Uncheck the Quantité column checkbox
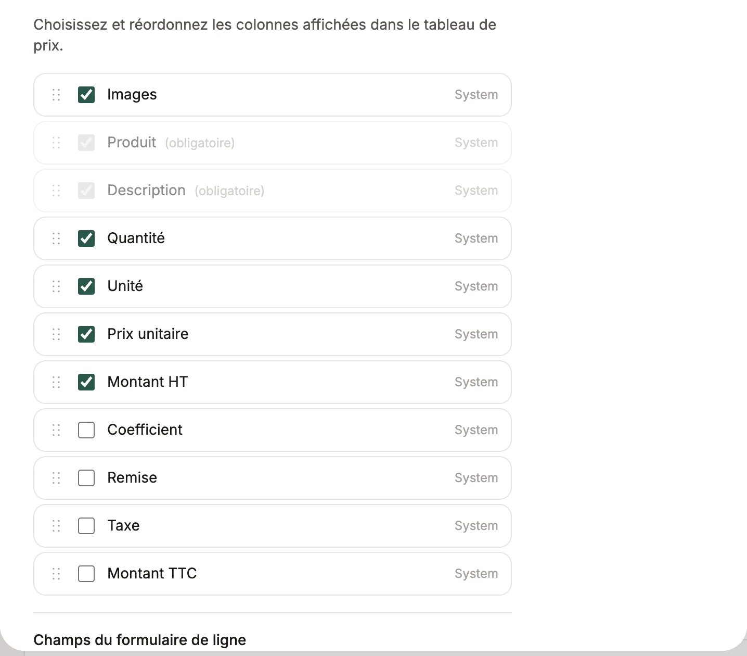 point(86,238)
